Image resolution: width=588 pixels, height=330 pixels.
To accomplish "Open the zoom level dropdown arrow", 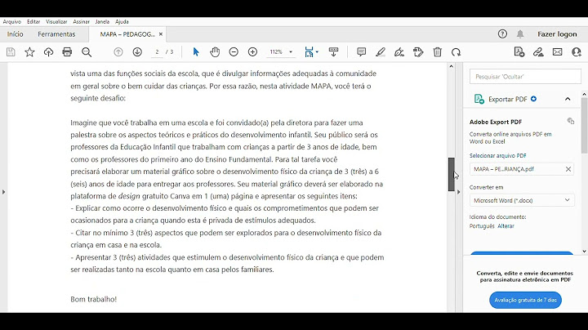I will point(291,52).
